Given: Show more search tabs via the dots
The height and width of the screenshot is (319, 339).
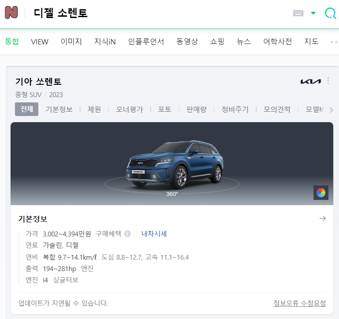Looking at the screenshot, I should 334,42.
